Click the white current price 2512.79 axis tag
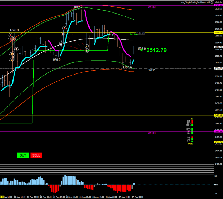Image resolution: width=223 pixels, height=199 pixels. [218, 47]
